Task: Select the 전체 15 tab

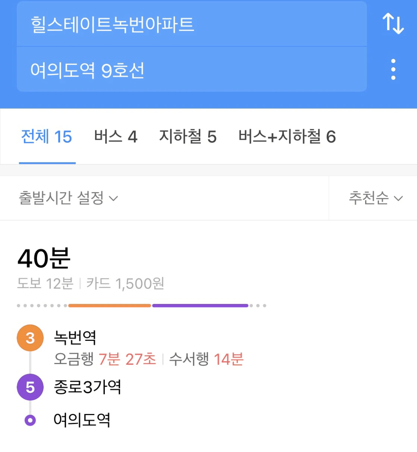Action: pyautogui.click(x=47, y=136)
